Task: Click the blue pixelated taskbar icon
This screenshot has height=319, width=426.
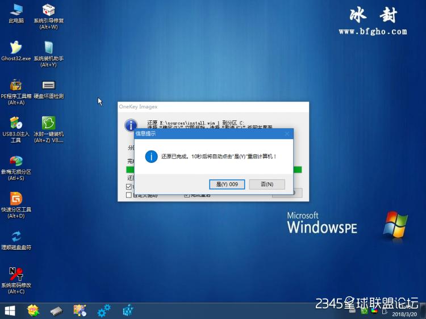Action: [128, 310]
